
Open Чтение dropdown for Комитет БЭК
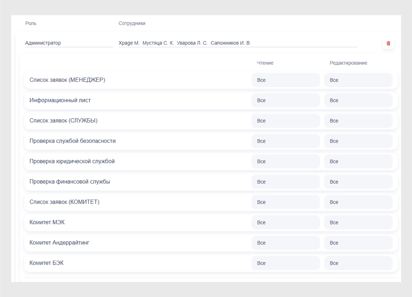(285, 263)
